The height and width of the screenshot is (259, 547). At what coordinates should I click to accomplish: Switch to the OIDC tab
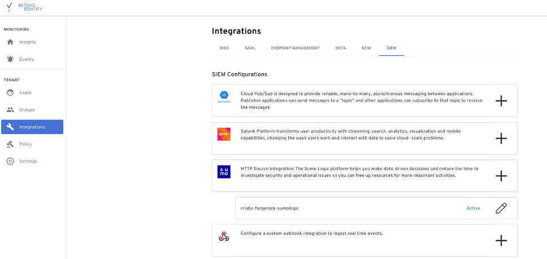coord(224,48)
